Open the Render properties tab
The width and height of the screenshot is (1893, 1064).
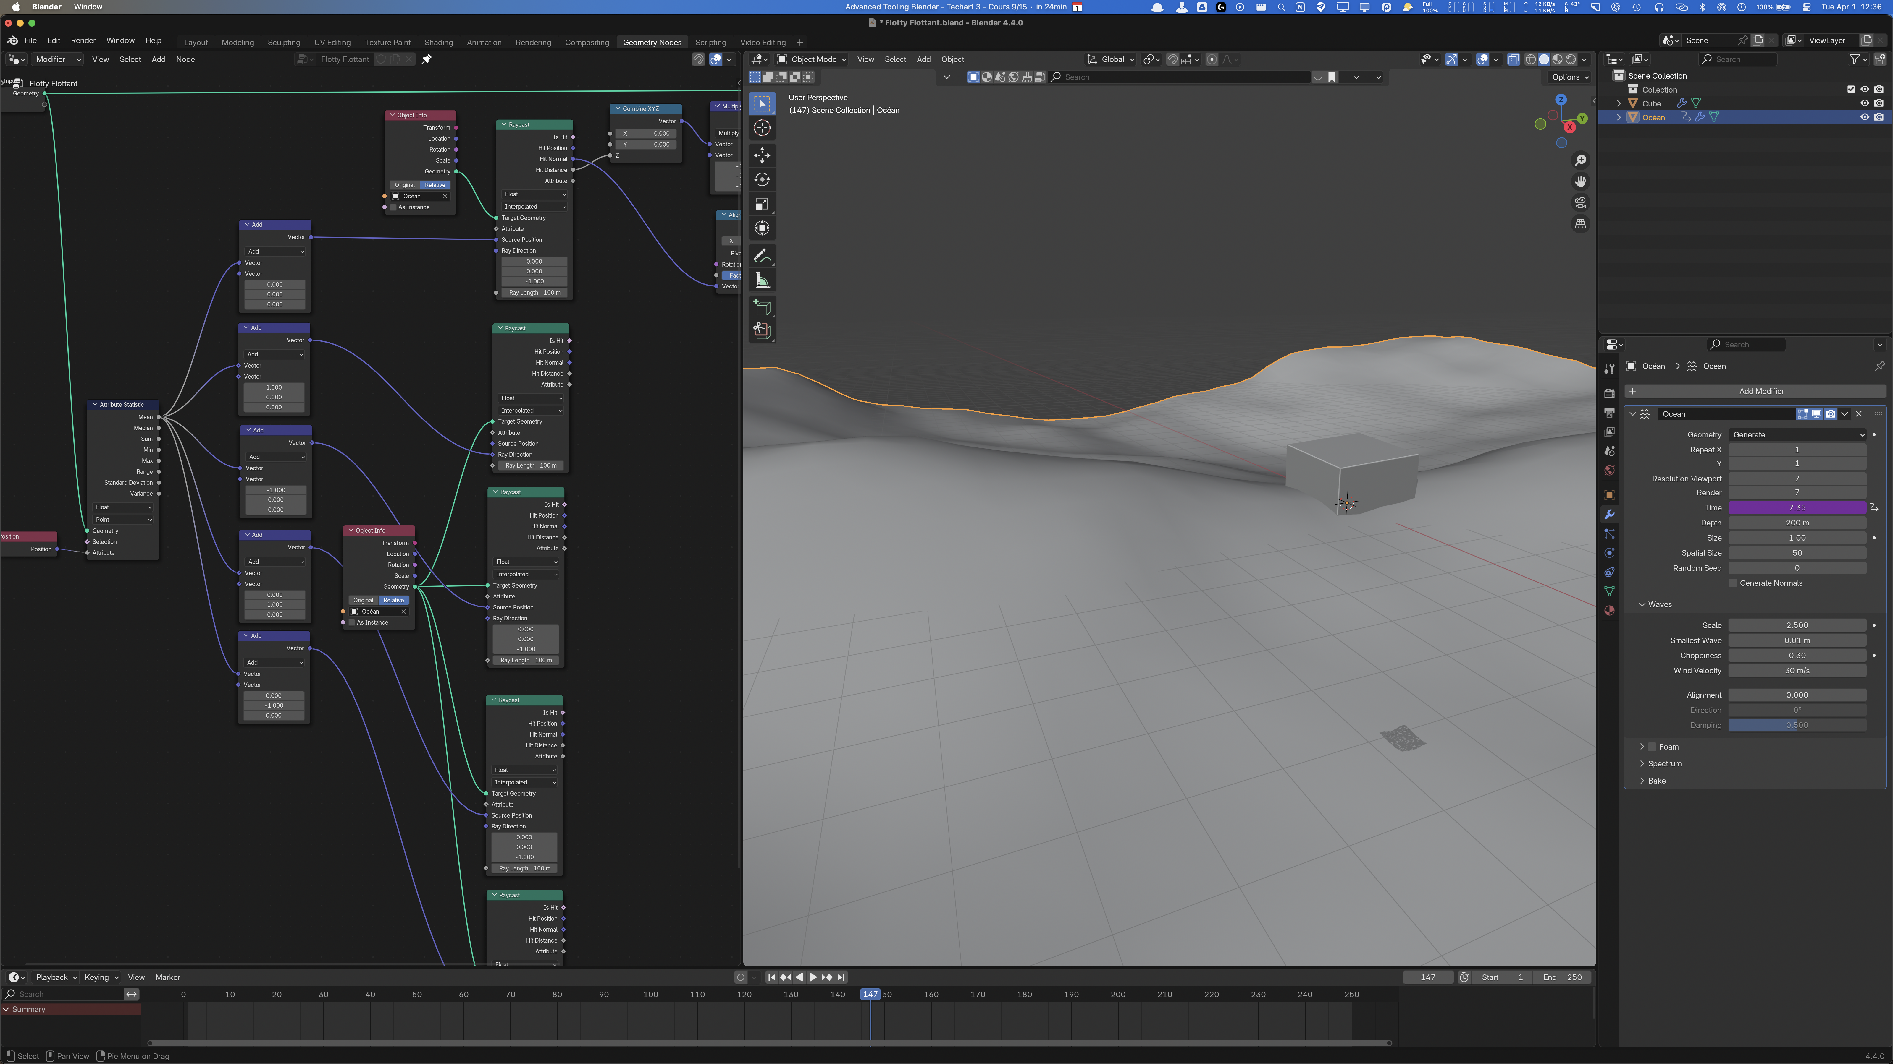click(1609, 394)
